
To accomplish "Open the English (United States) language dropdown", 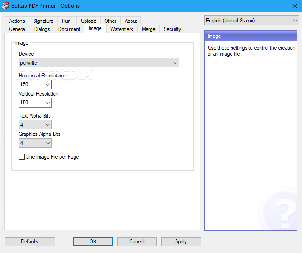I will click(x=252, y=21).
